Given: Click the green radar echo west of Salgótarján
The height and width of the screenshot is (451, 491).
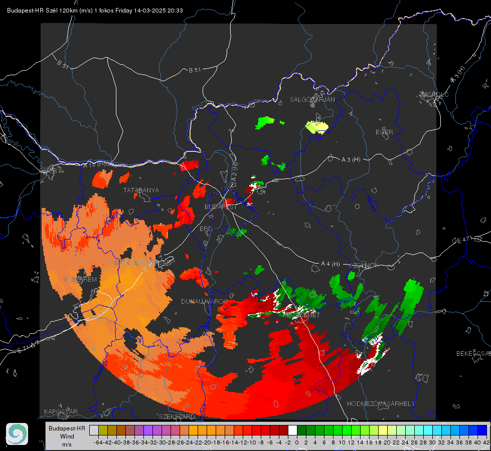Looking at the screenshot, I should 265,122.
